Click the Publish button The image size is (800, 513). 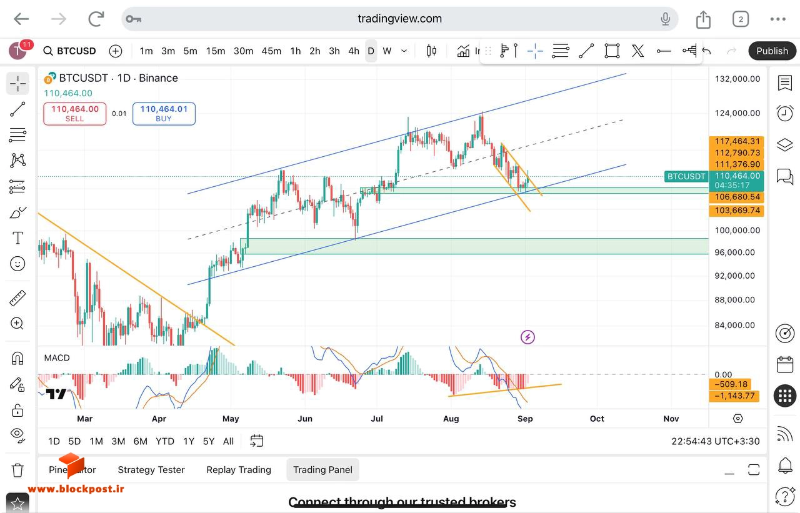tap(772, 51)
